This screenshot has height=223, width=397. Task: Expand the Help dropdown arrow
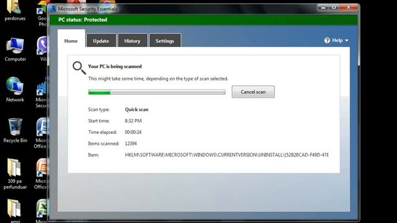pyautogui.click(x=347, y=40)
